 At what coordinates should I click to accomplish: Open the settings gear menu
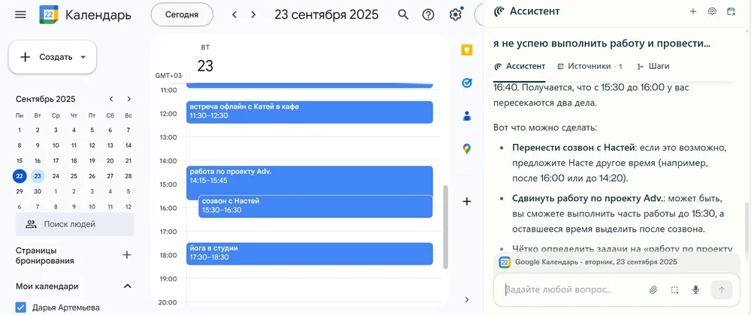click(455, 14)
